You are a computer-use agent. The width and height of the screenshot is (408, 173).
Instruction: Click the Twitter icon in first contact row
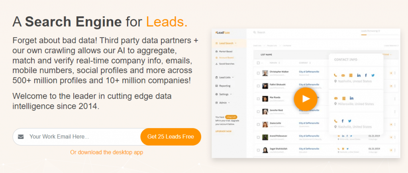point(373,75)
